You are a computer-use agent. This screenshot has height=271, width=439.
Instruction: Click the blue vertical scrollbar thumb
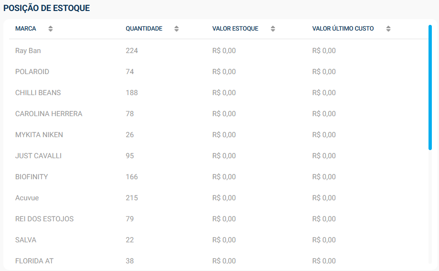point(430,87)
